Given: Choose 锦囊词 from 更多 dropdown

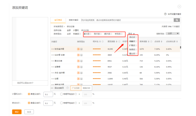Looking at the screenshot, I should tap(132, 41).
